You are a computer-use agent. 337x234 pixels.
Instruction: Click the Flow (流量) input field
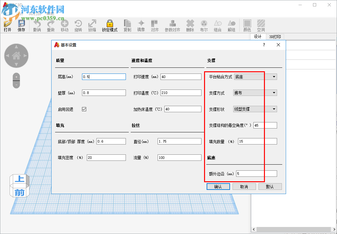[179, 157]
